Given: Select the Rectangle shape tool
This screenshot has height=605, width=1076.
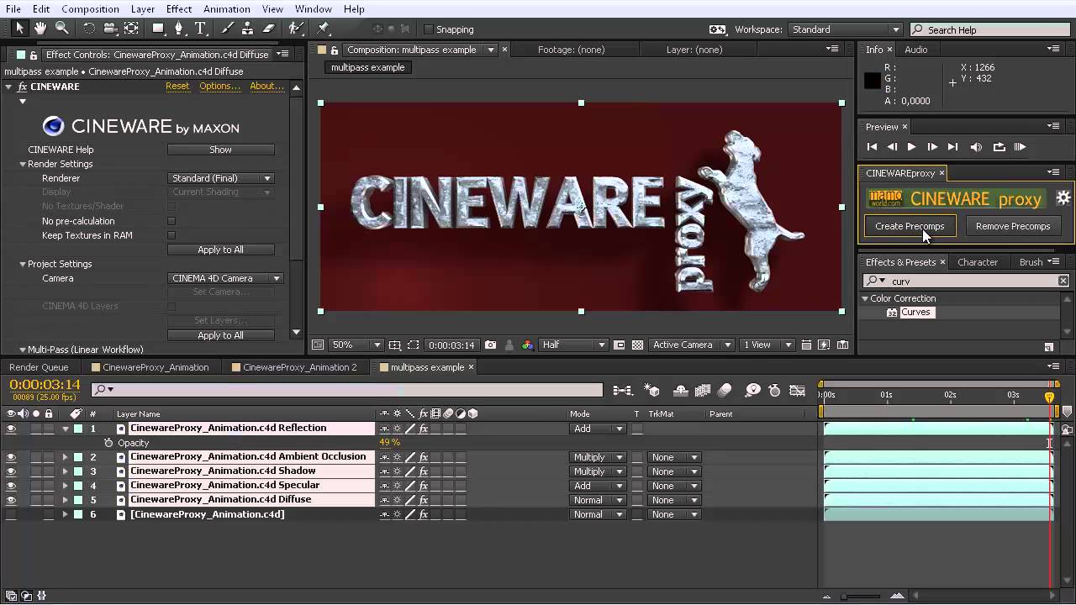Looking at the screenshot, I should click(x=158, y=29).
